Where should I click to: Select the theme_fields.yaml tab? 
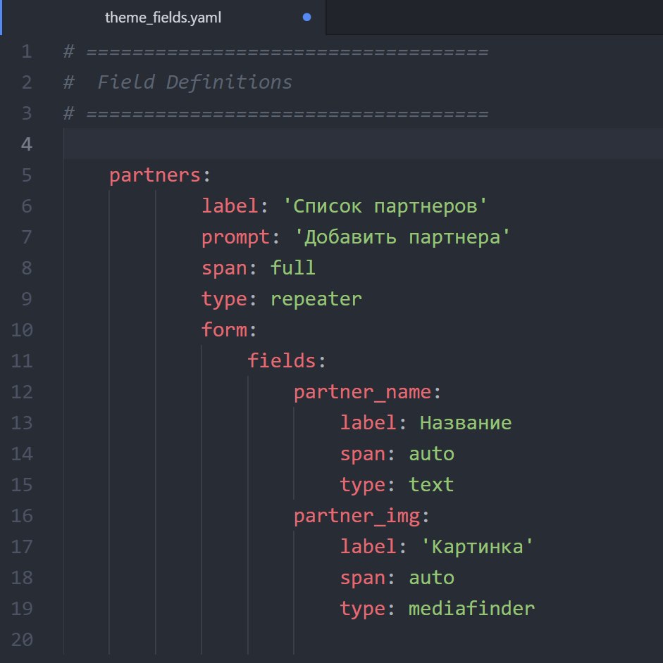163,18
